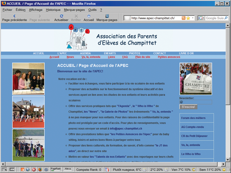231x173 pixels.
Task: Click the basketball court photo thumbnail
Action: coord(28,112)
